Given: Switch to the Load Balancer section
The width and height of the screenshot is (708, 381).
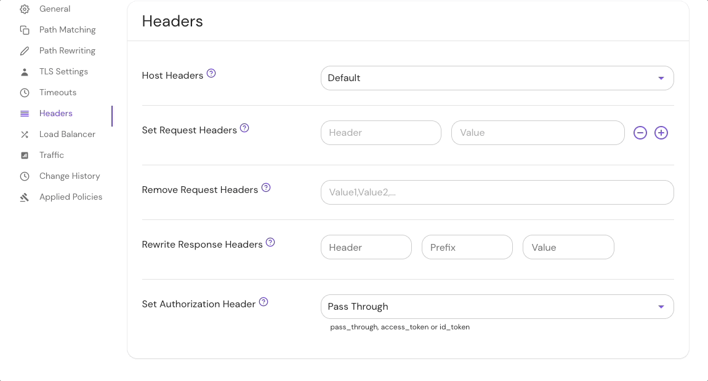Looking at the screenshot, I should [67, 135].
